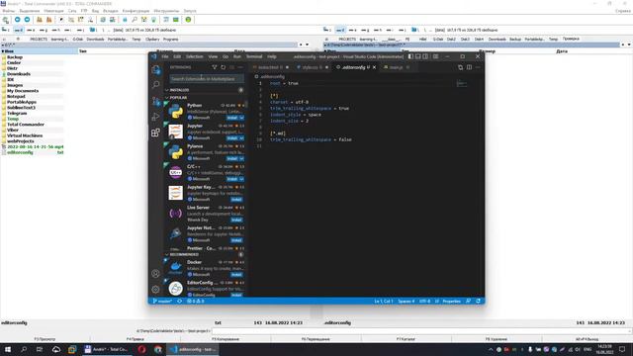Open left panel directory history dropdown arrow

308,44
